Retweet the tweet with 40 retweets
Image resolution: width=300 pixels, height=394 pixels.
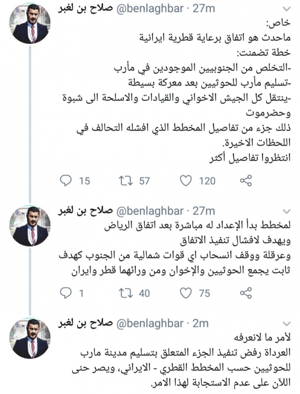tap(126, 293)
